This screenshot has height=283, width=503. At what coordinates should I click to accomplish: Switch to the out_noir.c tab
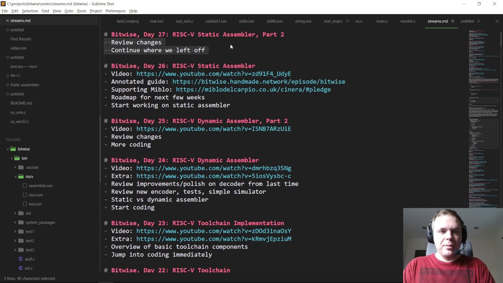point(184,21)
